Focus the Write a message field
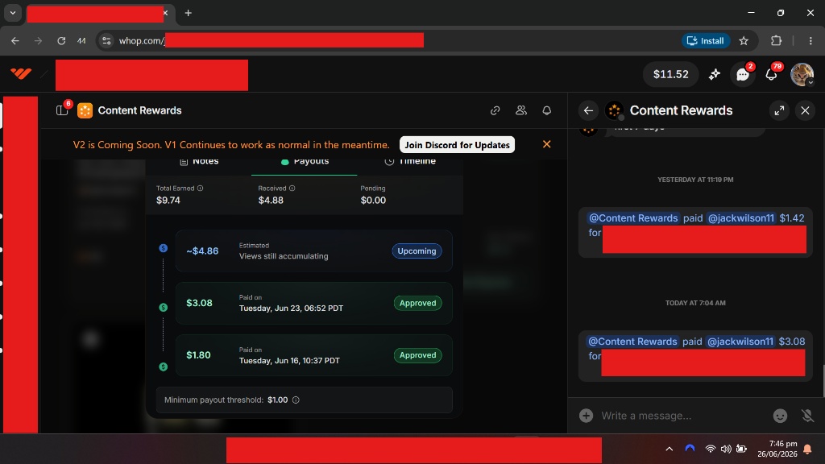The width and height of the screenshot is (825, 464). (684, 416)
